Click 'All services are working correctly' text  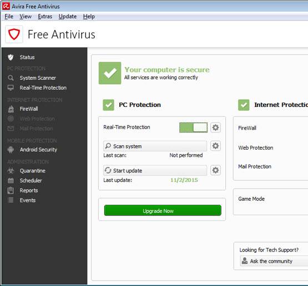coord(161,78)
